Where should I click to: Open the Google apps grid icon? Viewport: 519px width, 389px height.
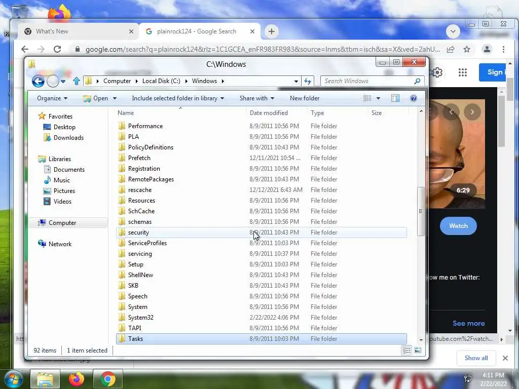462,72
